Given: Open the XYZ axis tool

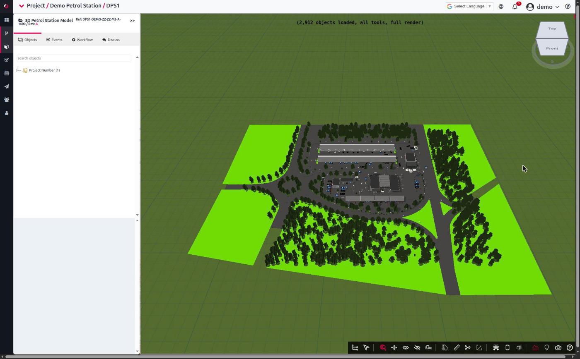Looking at the screenshot, I should pyautogui.click(x=479, y=348).
